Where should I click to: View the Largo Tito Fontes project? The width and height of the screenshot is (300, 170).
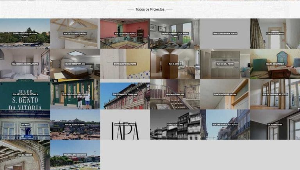coord(275,34)
